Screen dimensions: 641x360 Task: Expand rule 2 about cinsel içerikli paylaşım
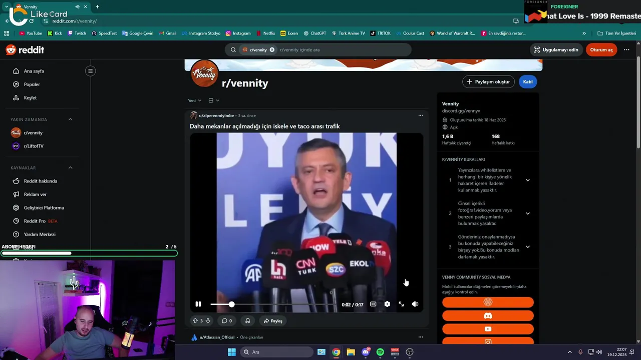[x=527, y=213]
